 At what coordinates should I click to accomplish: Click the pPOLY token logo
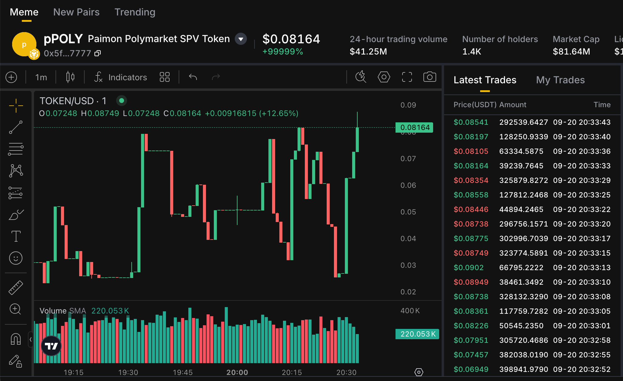24,44
